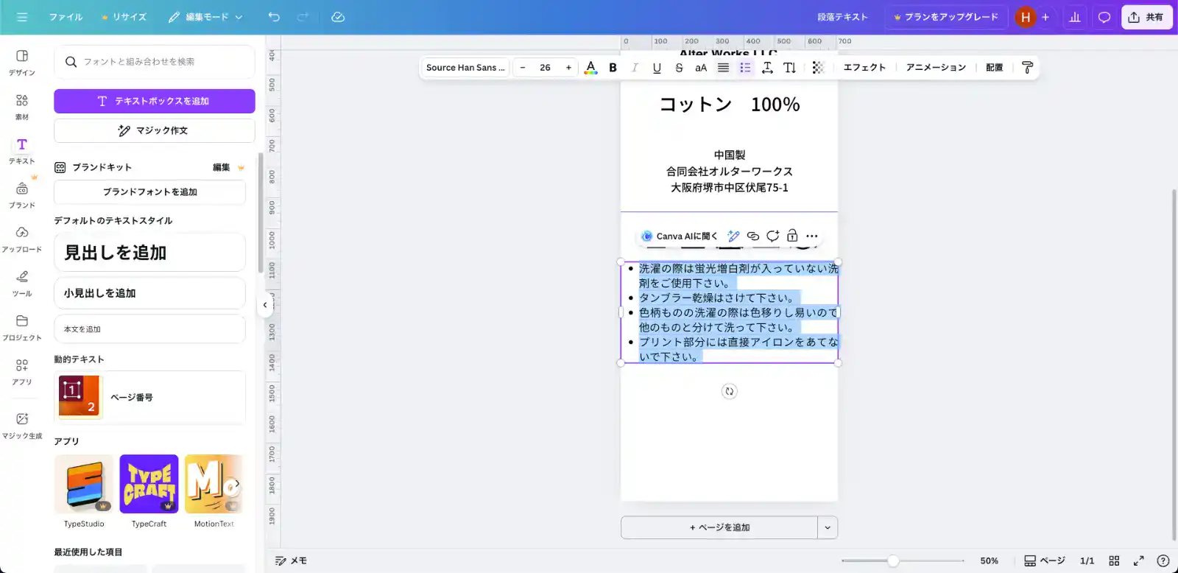Click the text color icon
Image resolution: width=1178 pixels, height=573 pixels.
590,68
